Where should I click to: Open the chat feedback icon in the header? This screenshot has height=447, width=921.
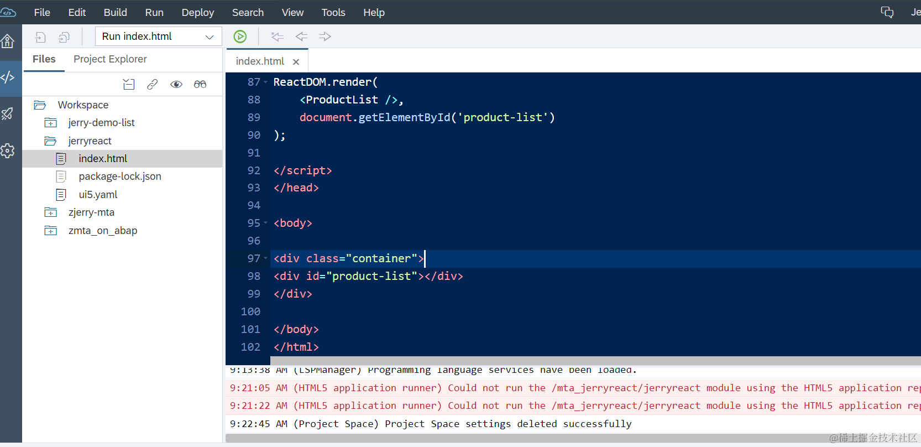click(x=887, y=12)
